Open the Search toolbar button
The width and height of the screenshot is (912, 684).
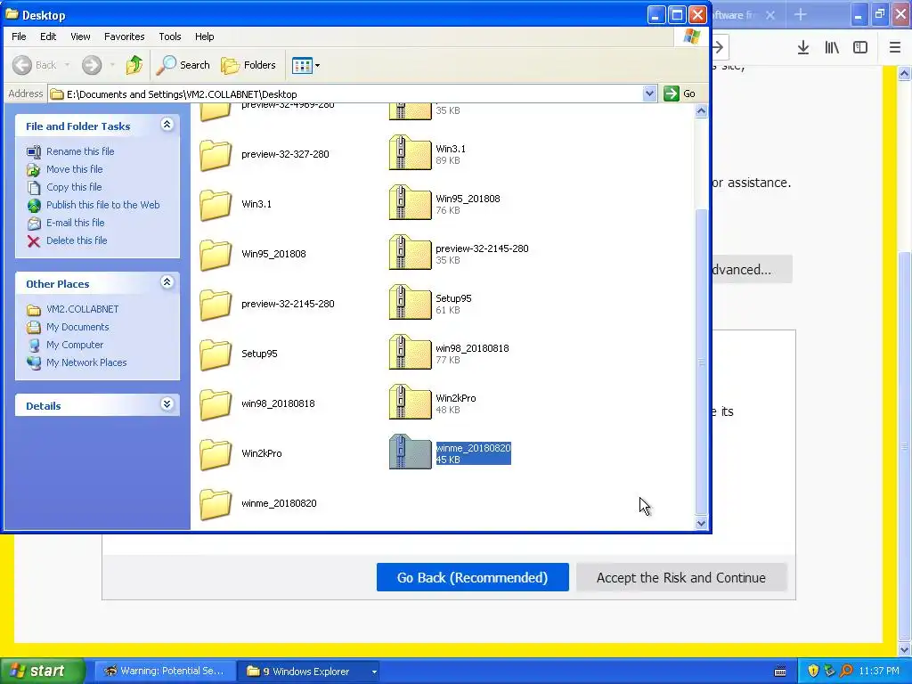(x=183, y=65)
